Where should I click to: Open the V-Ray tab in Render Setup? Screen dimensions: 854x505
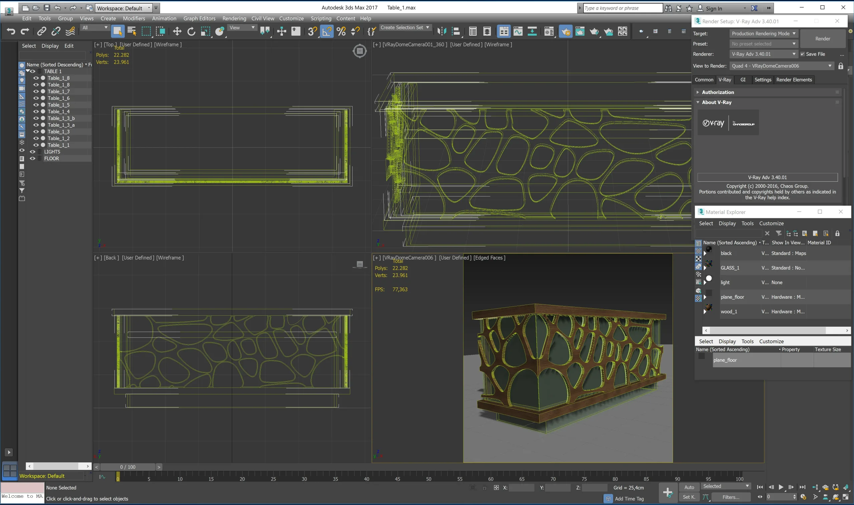(724, 79)
